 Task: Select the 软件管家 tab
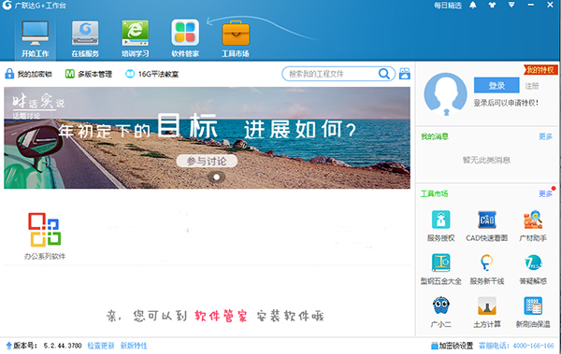(185, 39)
